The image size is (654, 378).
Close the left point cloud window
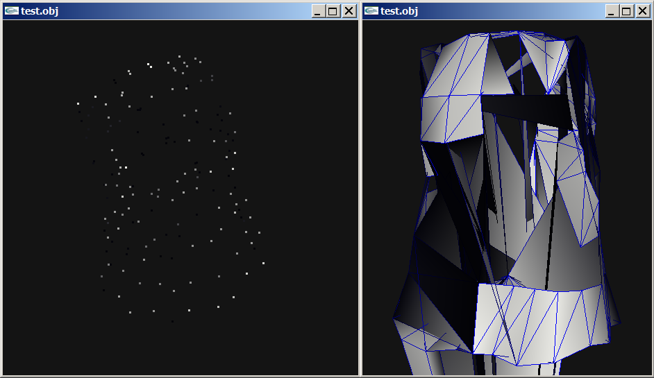tap(349, 11)
